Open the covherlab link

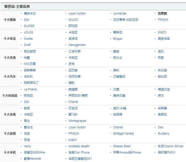[x=120, y=13]
